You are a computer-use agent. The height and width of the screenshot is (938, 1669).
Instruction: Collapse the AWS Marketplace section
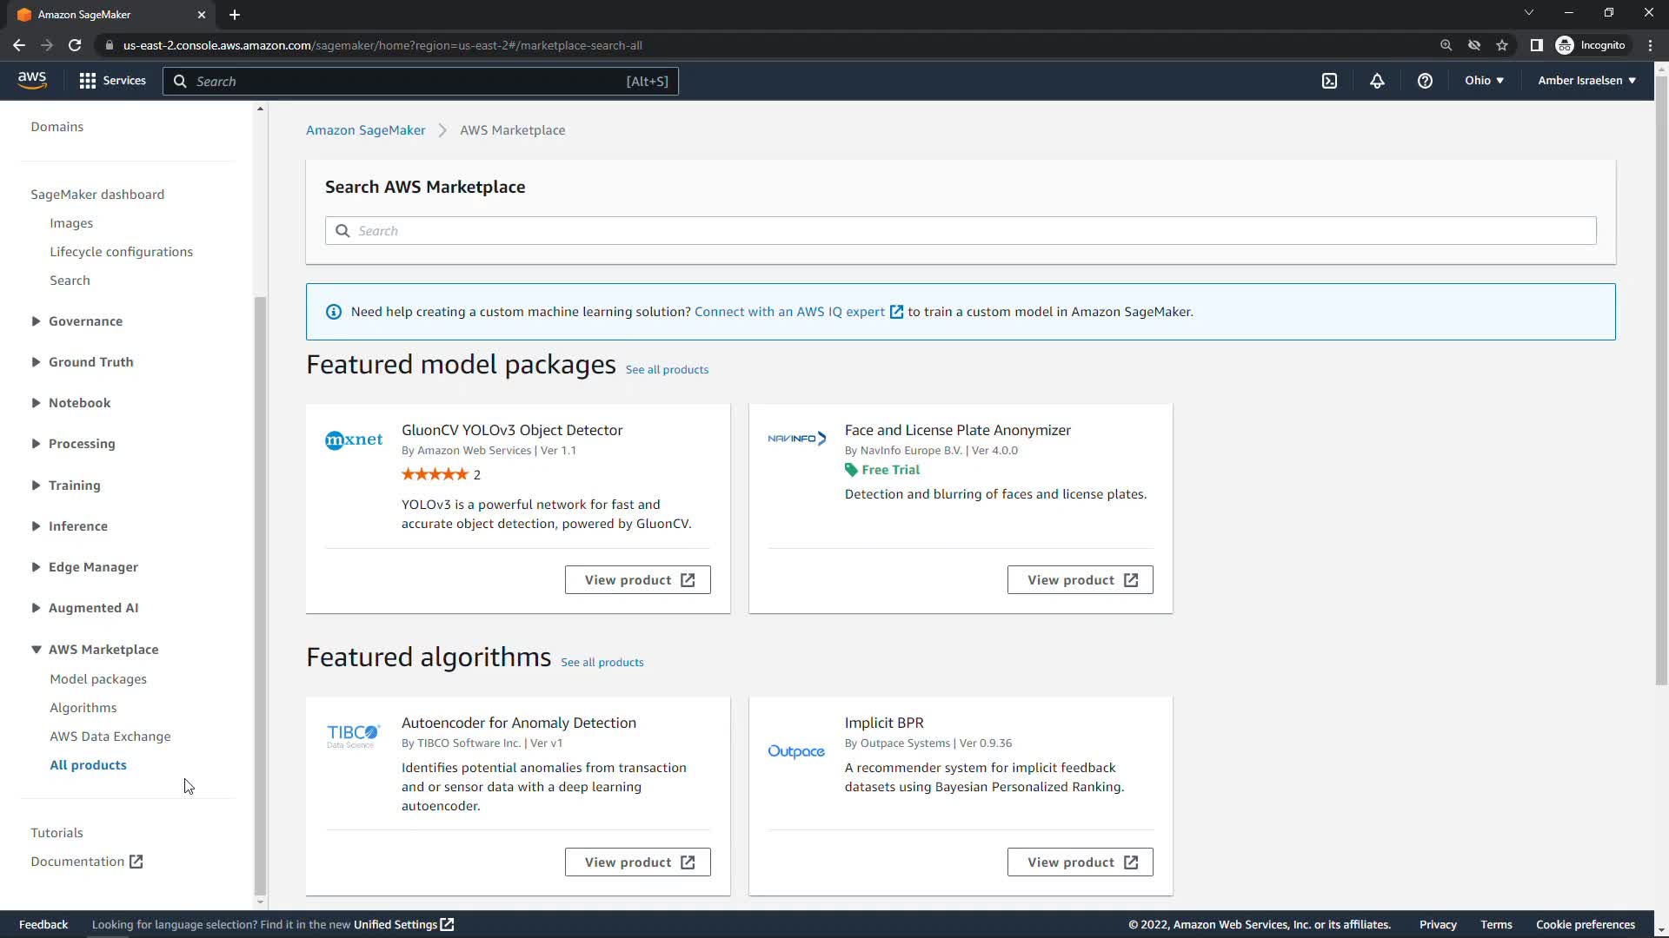(x=103, y=650)
